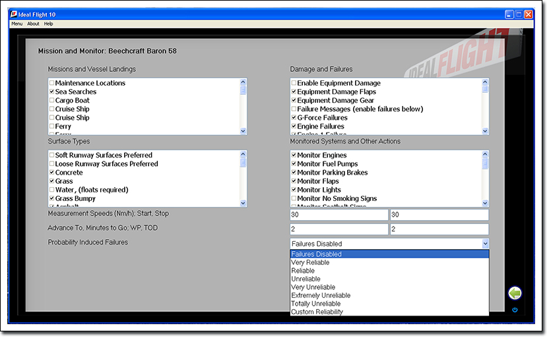Check Loose Runway Surfaces Preferred
This screenshot has height=338, width=549.
pos(52,163)
